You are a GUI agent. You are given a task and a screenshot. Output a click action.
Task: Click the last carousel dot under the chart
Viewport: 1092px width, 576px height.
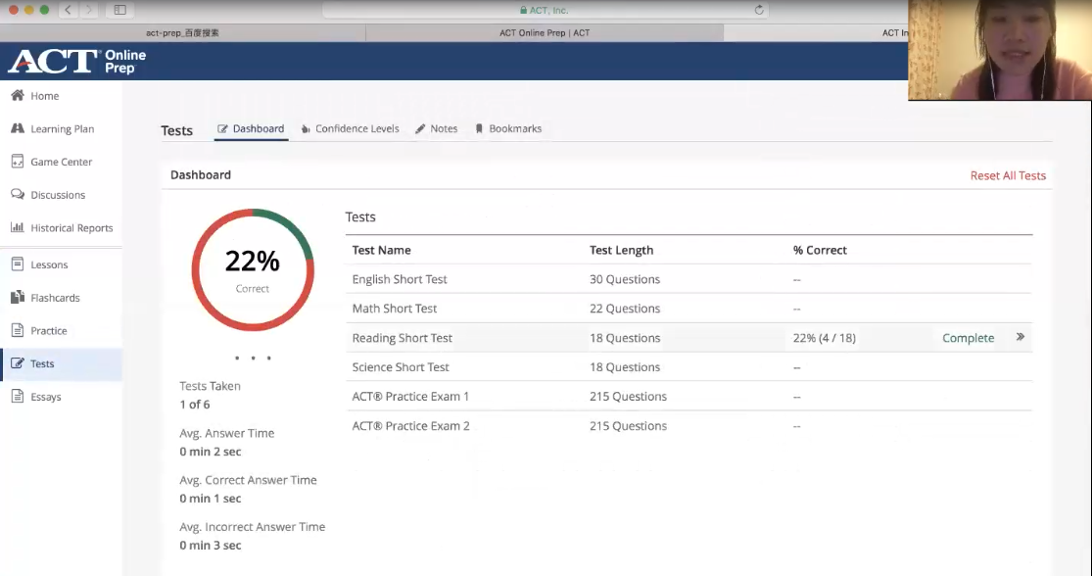pyautogui.click(x=268, y=358)
